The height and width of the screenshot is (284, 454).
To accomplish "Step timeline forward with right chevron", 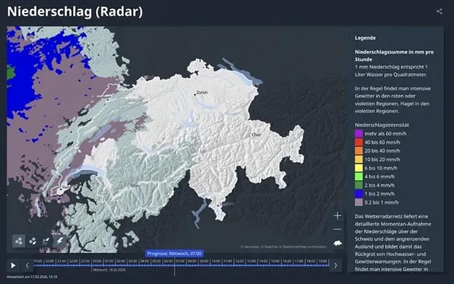I will pyautogui.click(x=335, y=265).
